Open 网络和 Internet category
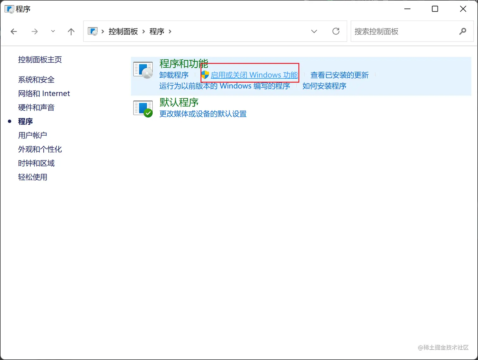The image size is (478, 360). pyautogui.click(x=44, y=94)
